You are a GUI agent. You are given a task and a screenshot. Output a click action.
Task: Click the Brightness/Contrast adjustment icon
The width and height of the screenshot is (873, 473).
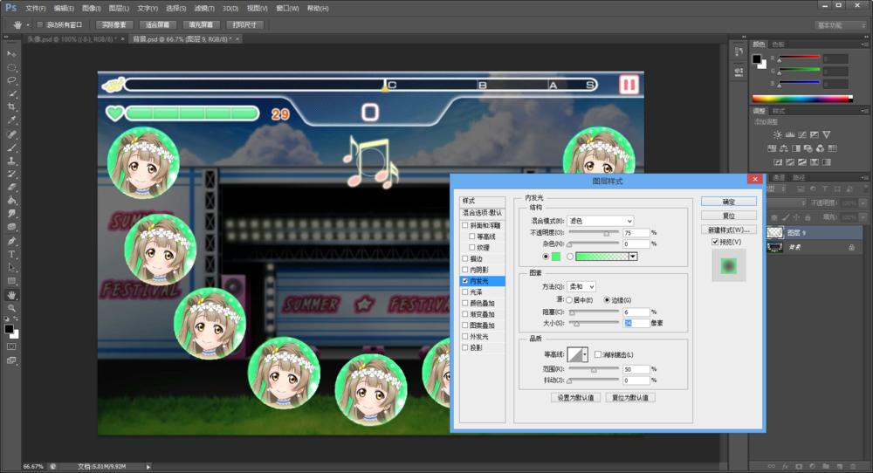click(776, 134)
